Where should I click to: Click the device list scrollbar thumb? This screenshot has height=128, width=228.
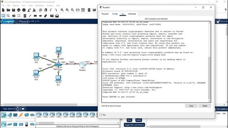tap(46, 123)
